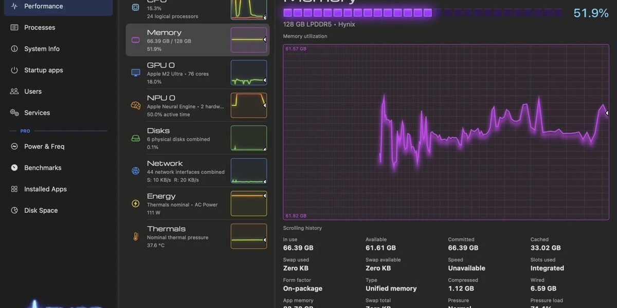Go to Processes in sidebar
This screenshot has width=617, height=308.
click(x=40, y=27)
